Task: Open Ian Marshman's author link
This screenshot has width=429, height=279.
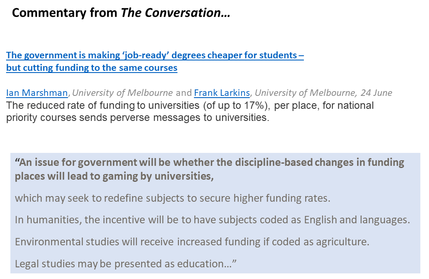Action: [37, 93]
